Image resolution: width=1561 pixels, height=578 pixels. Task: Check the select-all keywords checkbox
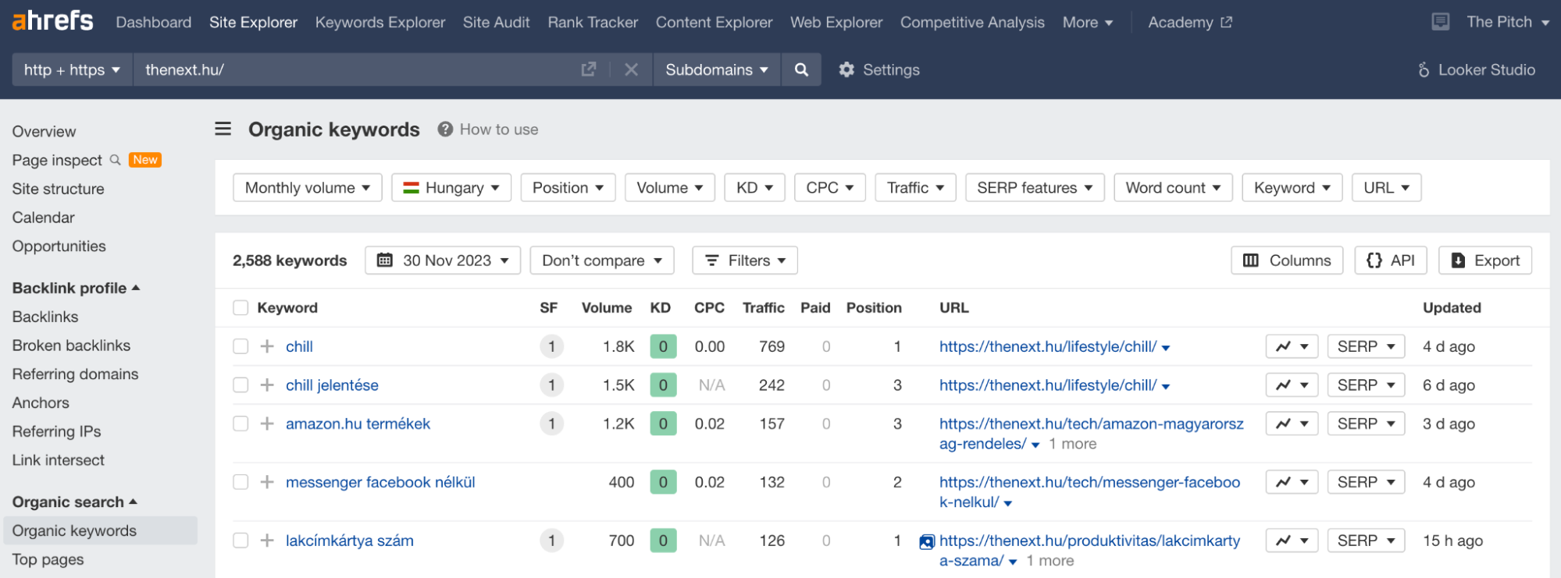click(241, 308)
